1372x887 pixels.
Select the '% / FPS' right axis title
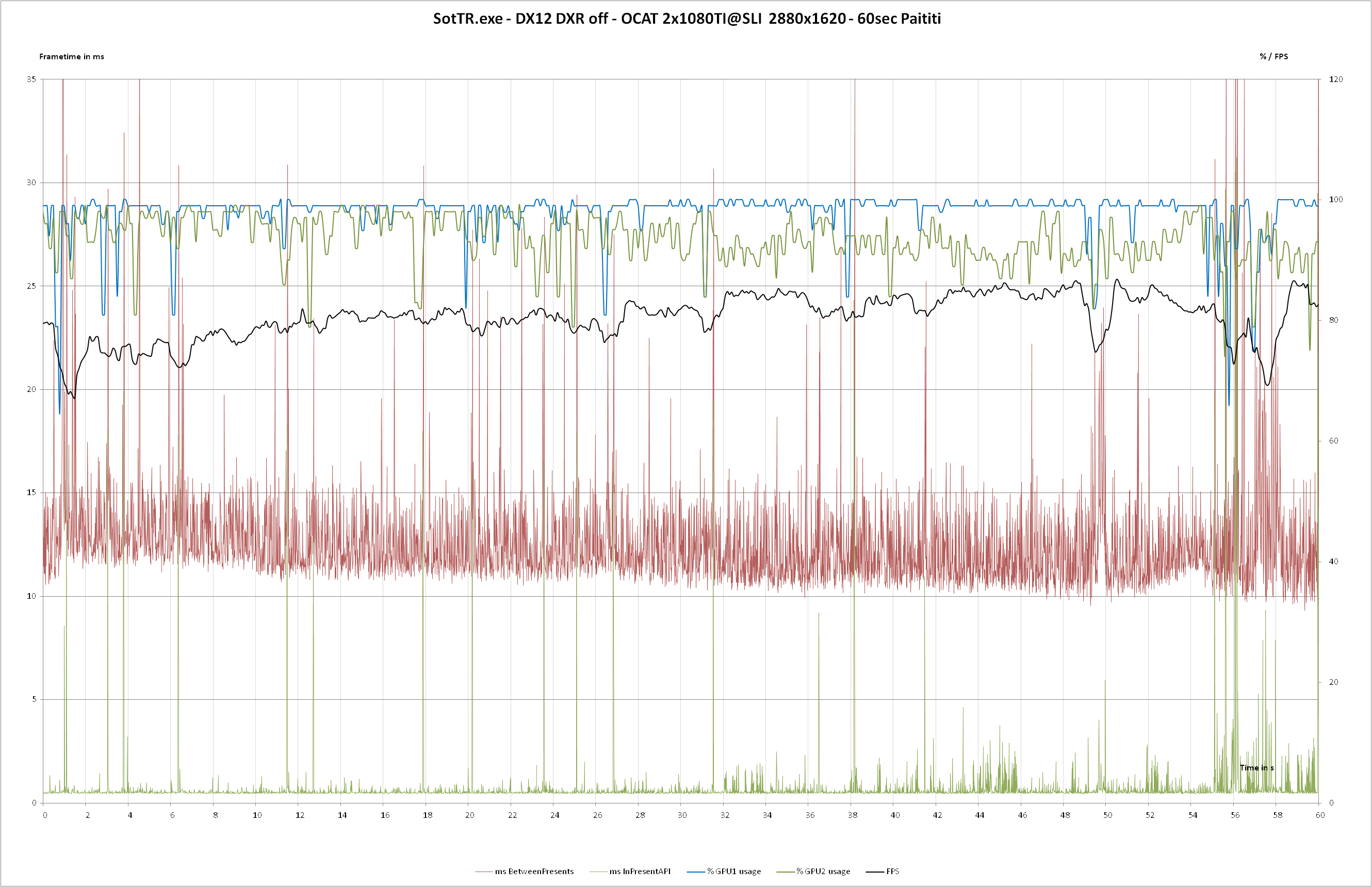point(1273,56)
